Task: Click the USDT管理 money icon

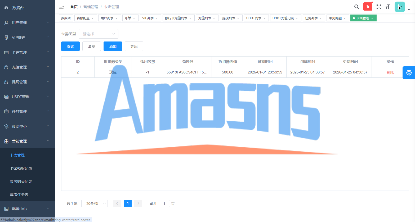Action: click(6, 97)
